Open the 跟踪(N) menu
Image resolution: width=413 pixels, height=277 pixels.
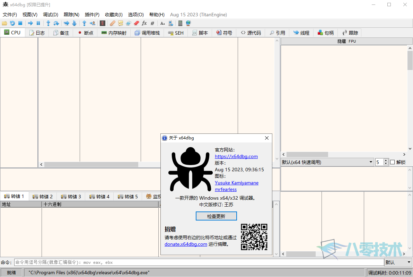click(71, 15)
